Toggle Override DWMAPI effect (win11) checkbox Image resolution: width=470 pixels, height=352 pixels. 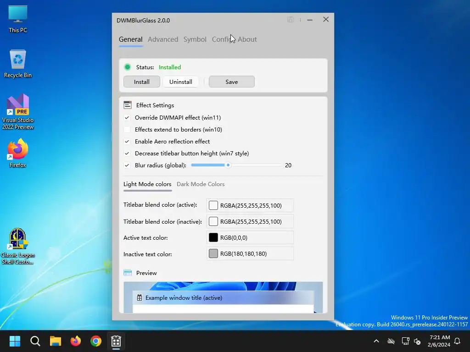127,118
